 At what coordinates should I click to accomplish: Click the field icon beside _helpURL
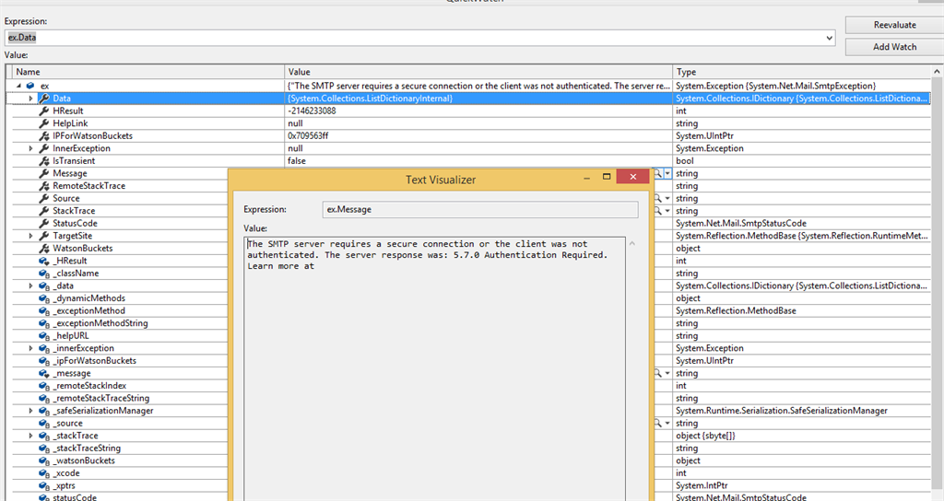click(44, 335)
